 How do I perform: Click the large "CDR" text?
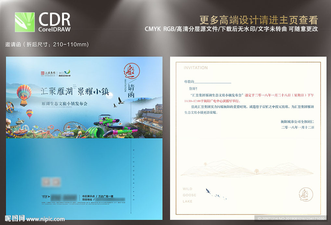[54, 19]
